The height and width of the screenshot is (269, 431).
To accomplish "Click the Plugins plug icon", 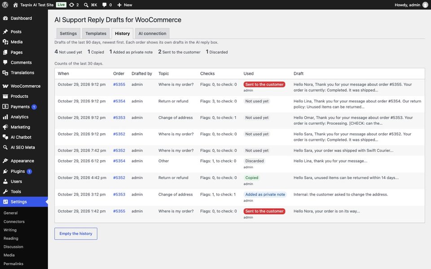I will coord(5,171).
